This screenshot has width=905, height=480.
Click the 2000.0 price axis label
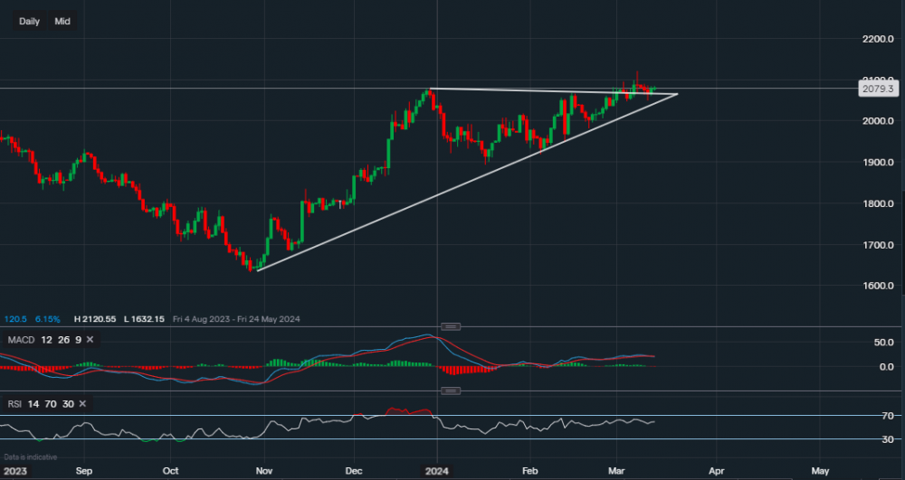click(x=878, y=122)
